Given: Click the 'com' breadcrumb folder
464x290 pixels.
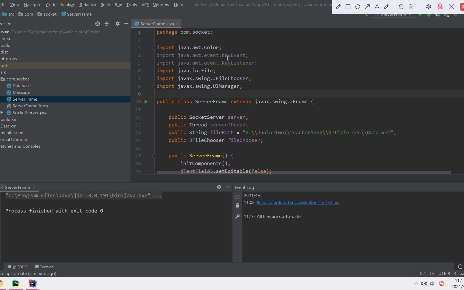Looking at the screenshot, I should (26, 14).
